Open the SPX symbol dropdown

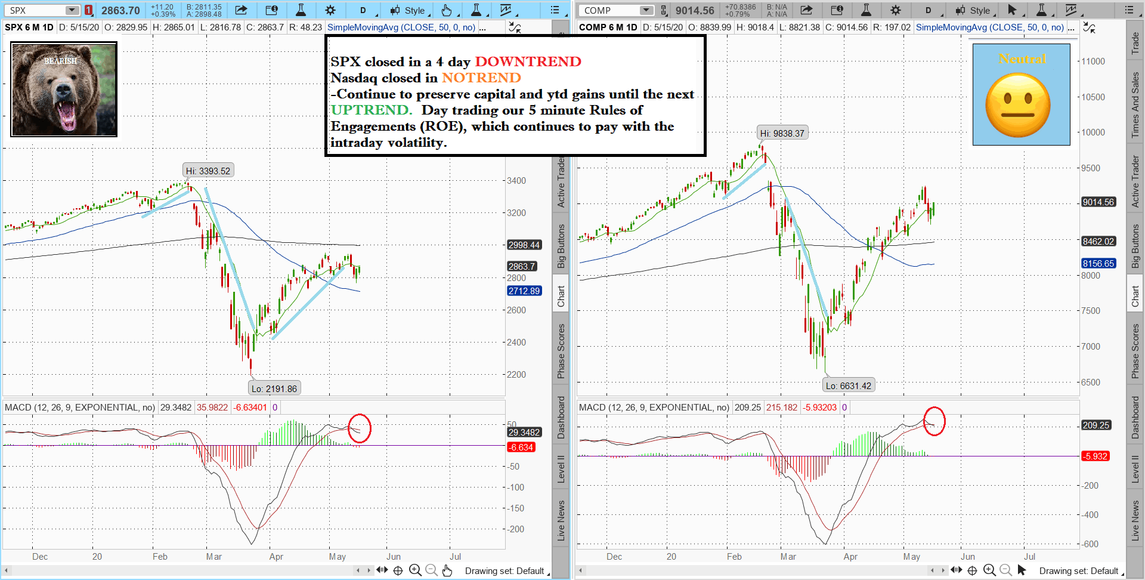tap(72, 10)
